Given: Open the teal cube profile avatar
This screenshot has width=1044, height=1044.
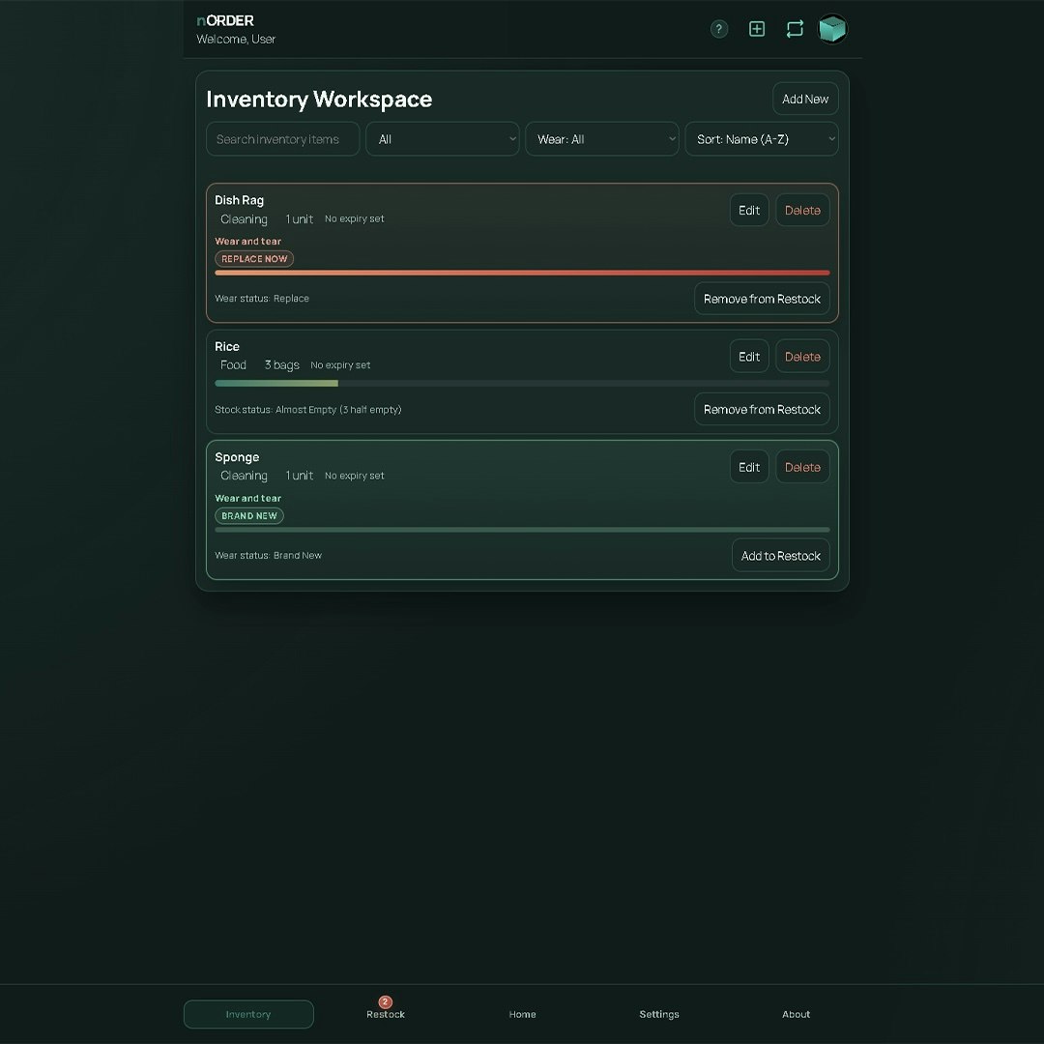Looking at the screenshot, I should [832, 29].
